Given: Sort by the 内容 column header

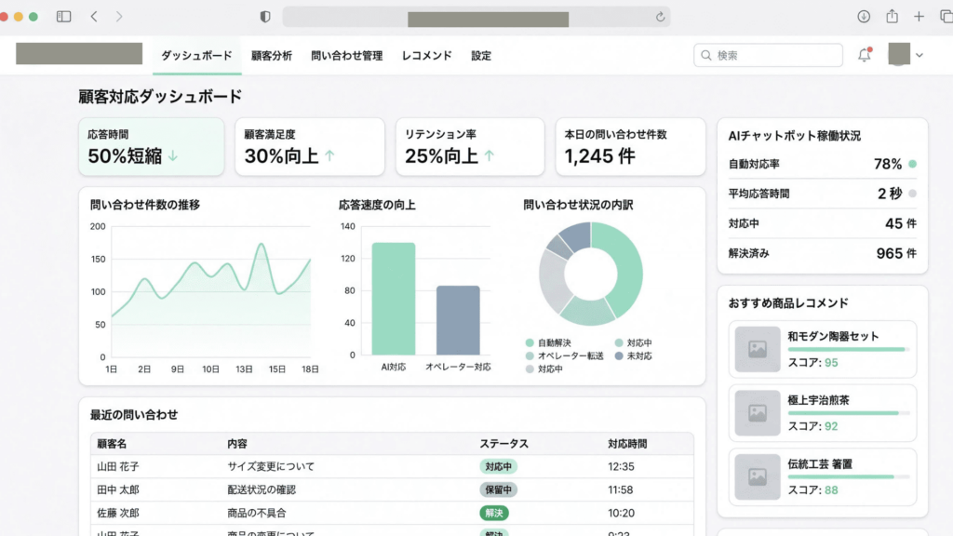Looking at the screenshot, I should click(x=237, y=444).
